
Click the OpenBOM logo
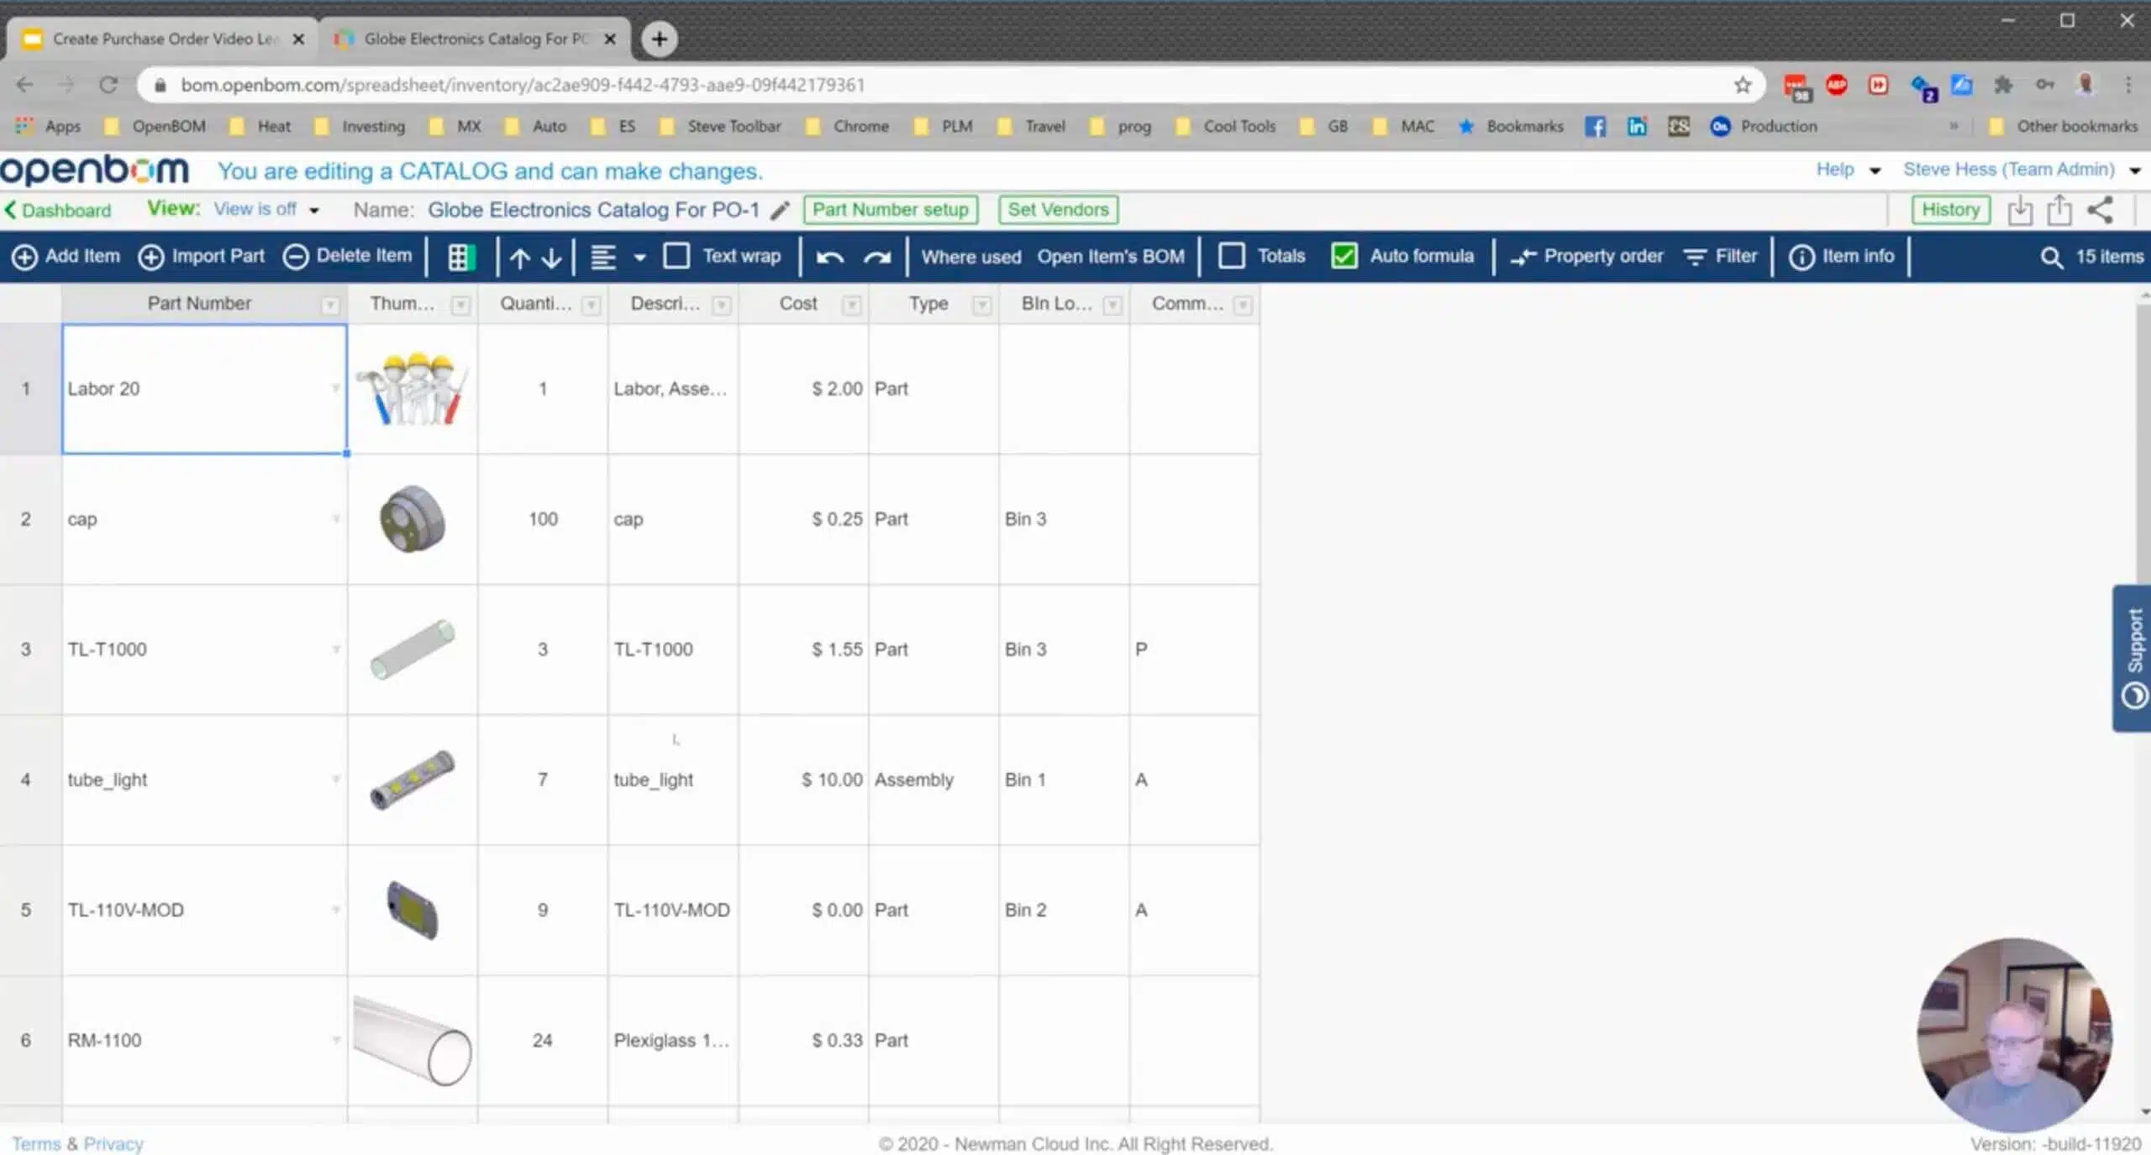coord(94,171)
